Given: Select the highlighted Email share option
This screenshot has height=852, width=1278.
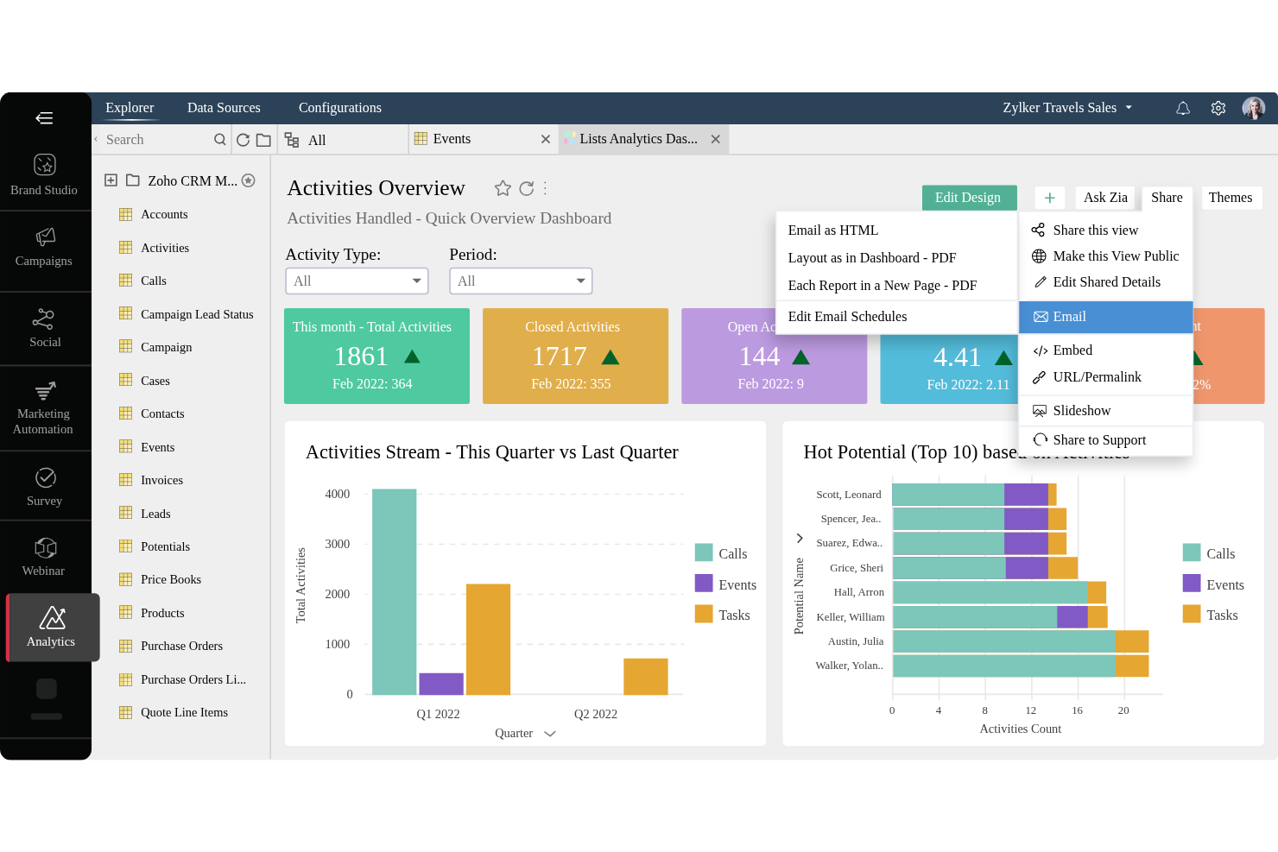Looking at the screenshot, I should (1105, 317).
